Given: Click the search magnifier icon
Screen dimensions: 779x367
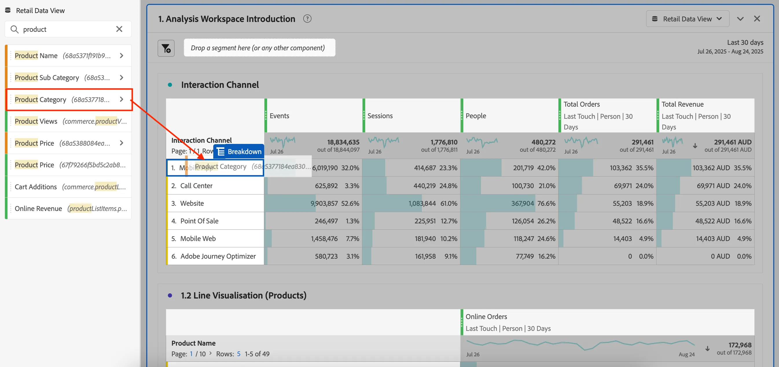Looking at the screenshot, I should pyautogui.click(x=14, y=29).
